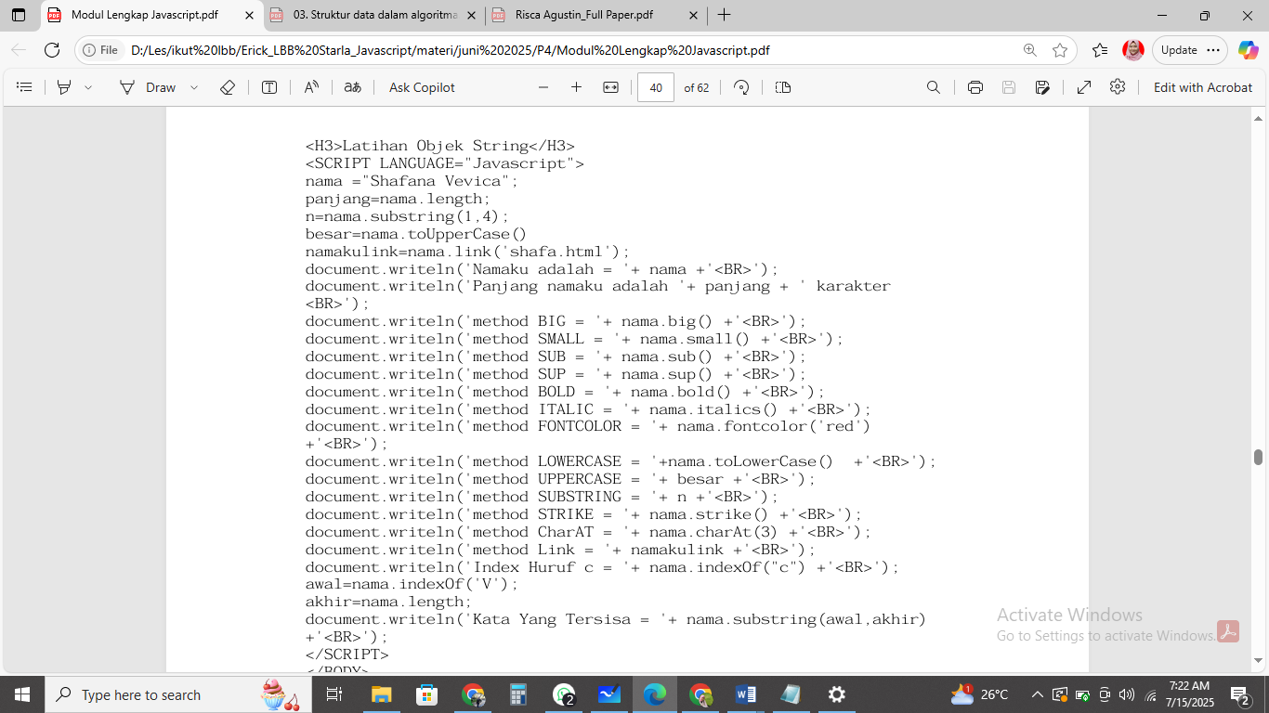The image size is (1269, 713).
Task: Open Microsoft Store from taskbar
Action: (x=426, y=694)
